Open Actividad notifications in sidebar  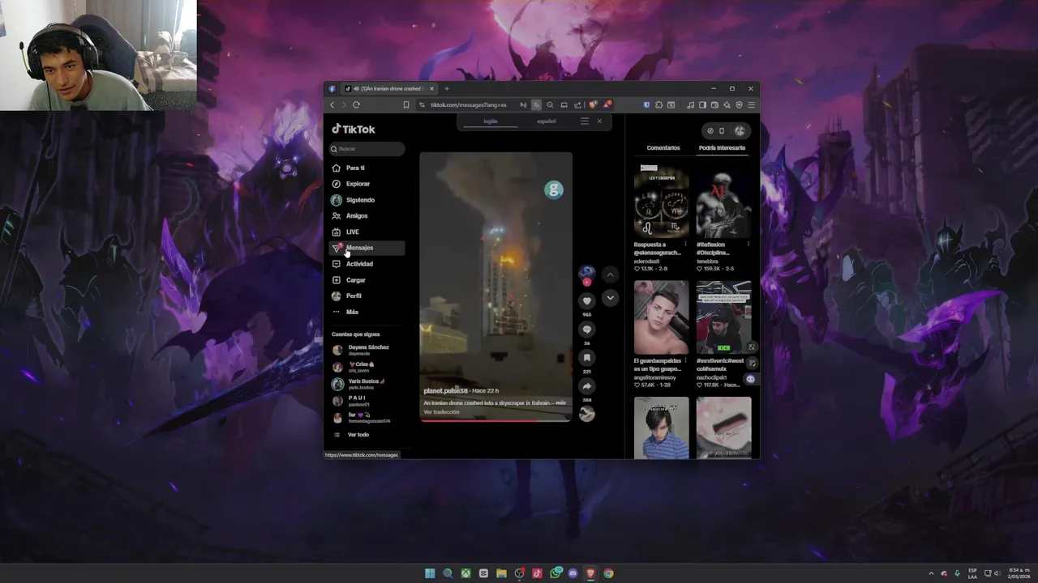367,264
